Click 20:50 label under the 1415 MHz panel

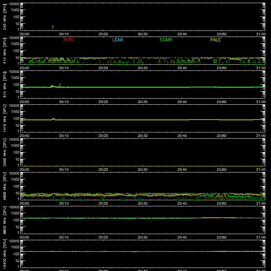222,136
